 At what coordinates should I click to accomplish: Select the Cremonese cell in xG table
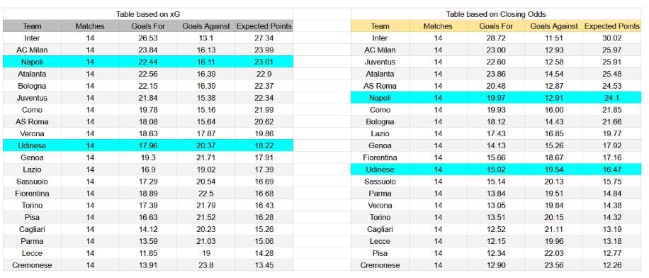point(33,265)
